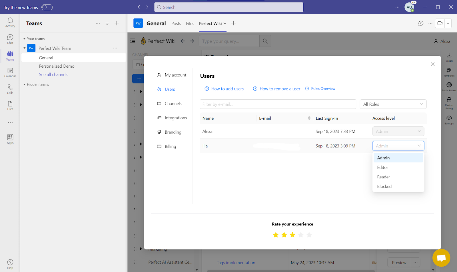This screenshot has height=272, width=457.
Task: Click the Perfect Wiki search magnifier
Action: point(265,41)
